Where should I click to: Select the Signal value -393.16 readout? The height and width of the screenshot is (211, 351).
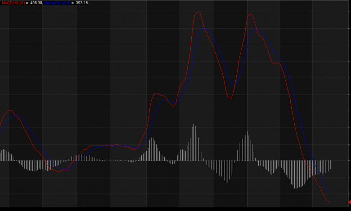pyautogui.click(x=80, y=3)
